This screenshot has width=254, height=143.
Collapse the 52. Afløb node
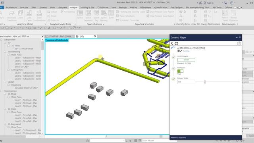5,109
